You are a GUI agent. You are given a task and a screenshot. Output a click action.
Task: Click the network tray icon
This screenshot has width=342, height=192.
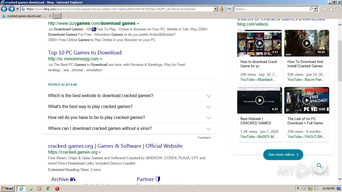310,189
